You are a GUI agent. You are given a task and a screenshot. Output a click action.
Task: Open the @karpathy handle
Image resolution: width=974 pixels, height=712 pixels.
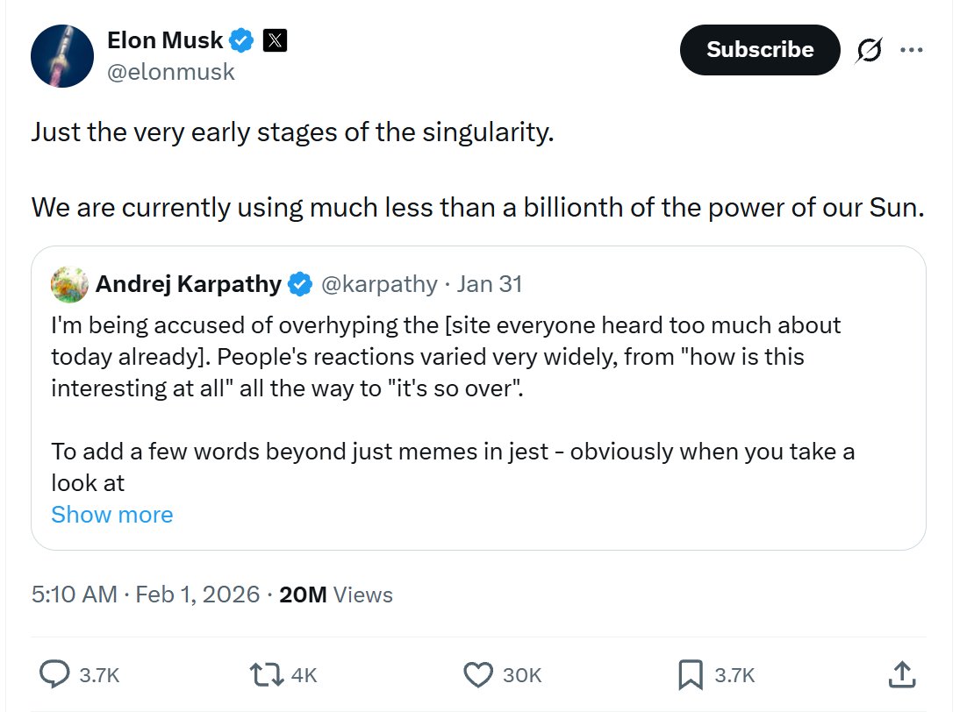[379, 284]
